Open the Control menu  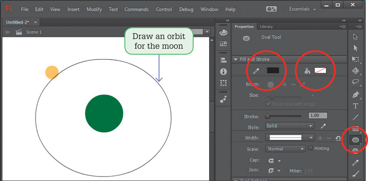tap(164, 9)
